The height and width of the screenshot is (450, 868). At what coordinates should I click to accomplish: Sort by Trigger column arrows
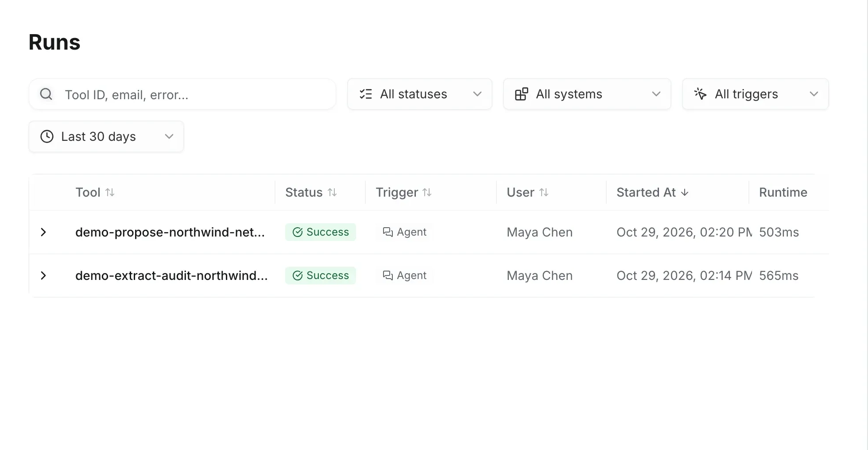click(x=427, y=192)
